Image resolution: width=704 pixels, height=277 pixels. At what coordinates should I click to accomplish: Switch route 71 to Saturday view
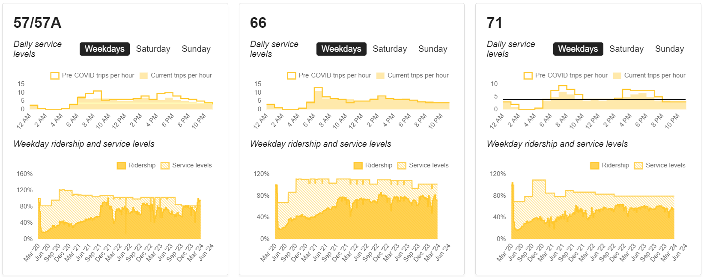click(x=626, y=49)
